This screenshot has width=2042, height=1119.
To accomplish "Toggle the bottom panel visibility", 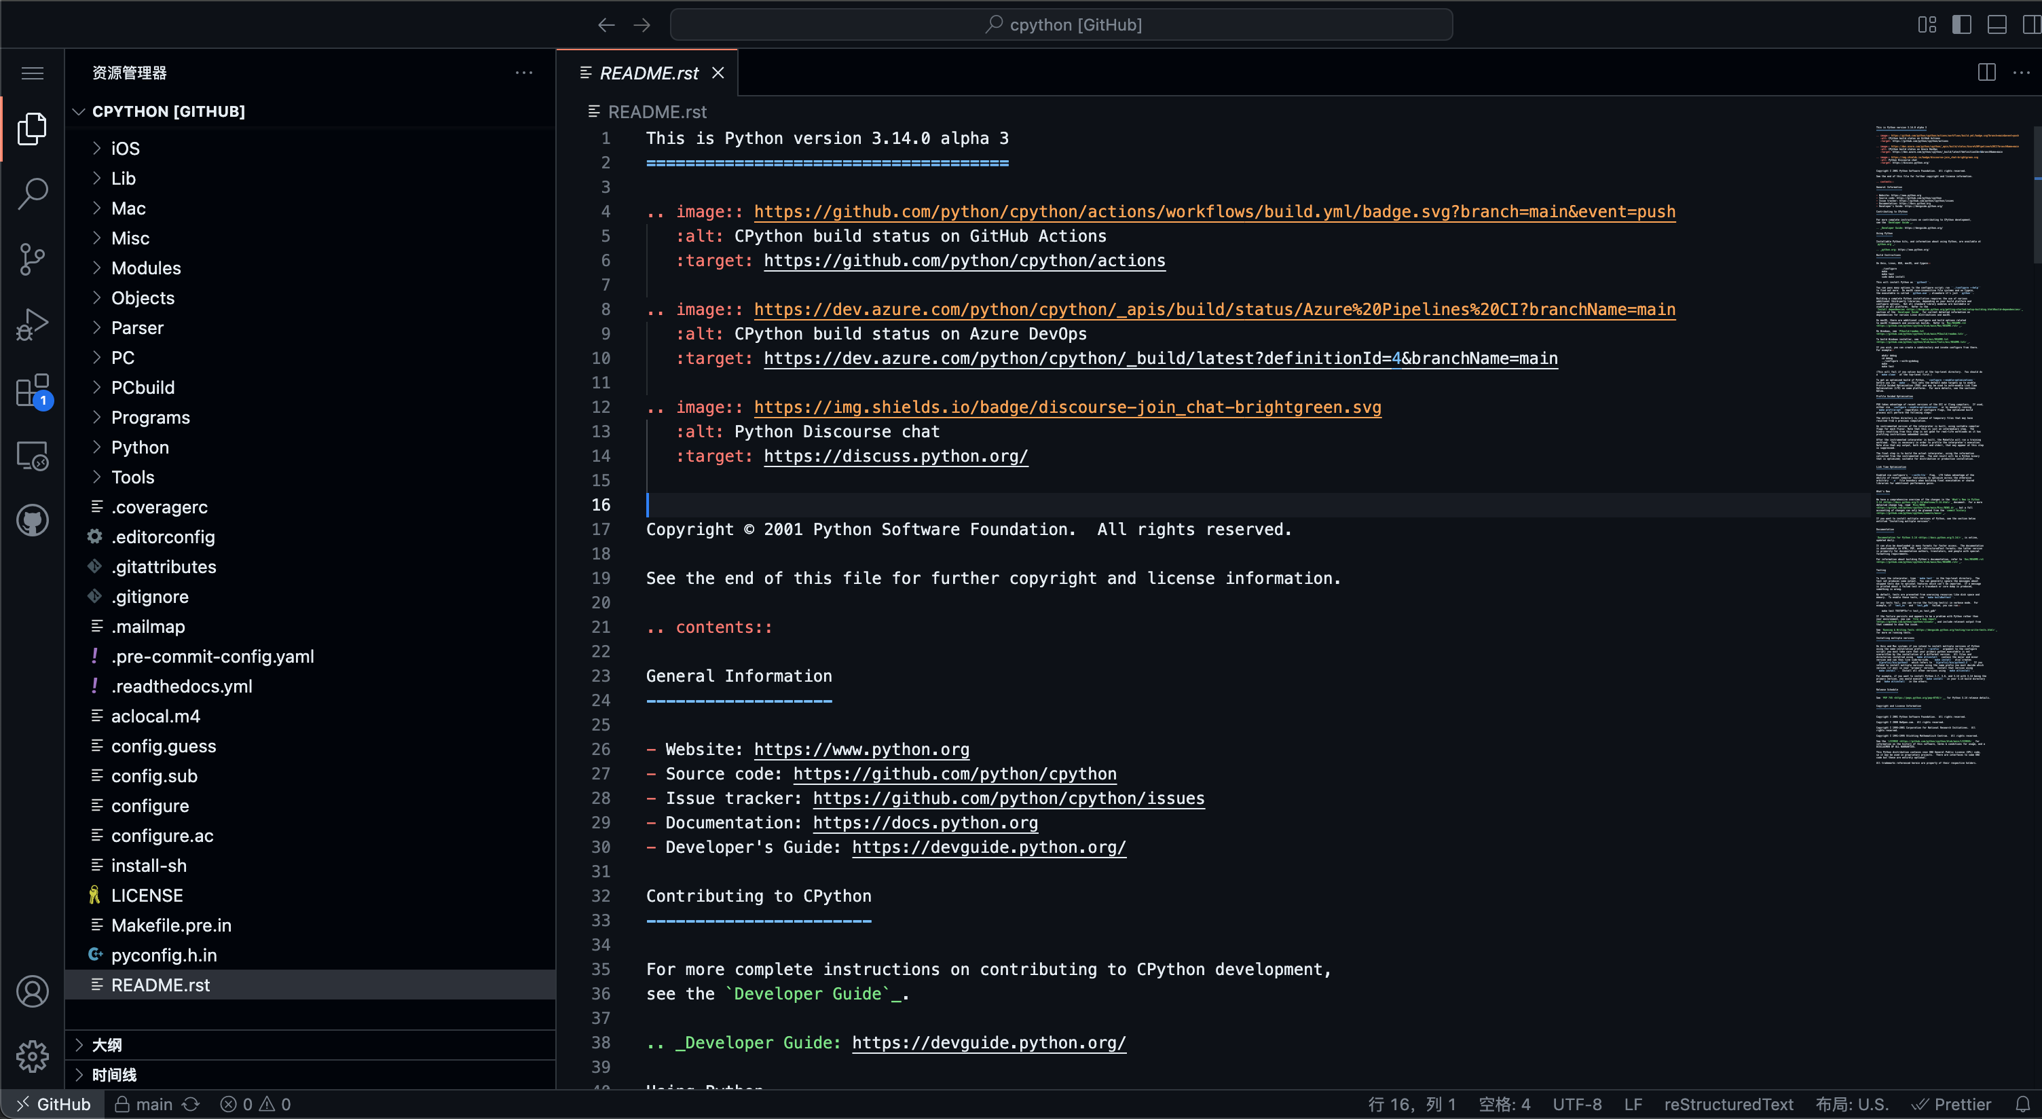I will (x=1997, y=24).
